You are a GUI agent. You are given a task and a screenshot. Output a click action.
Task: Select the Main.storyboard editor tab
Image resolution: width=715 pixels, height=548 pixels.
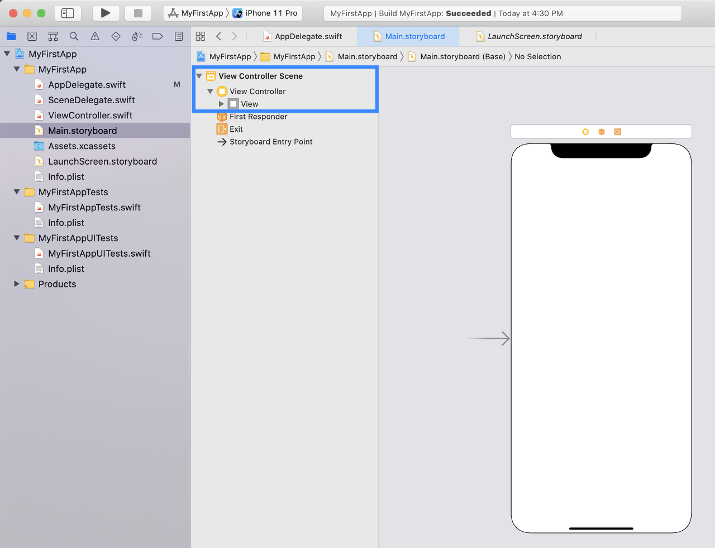click(409, 36)
